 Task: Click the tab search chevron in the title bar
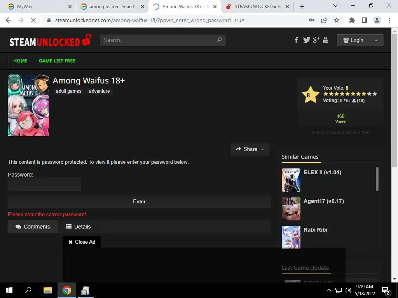click(x=335, y=5)
